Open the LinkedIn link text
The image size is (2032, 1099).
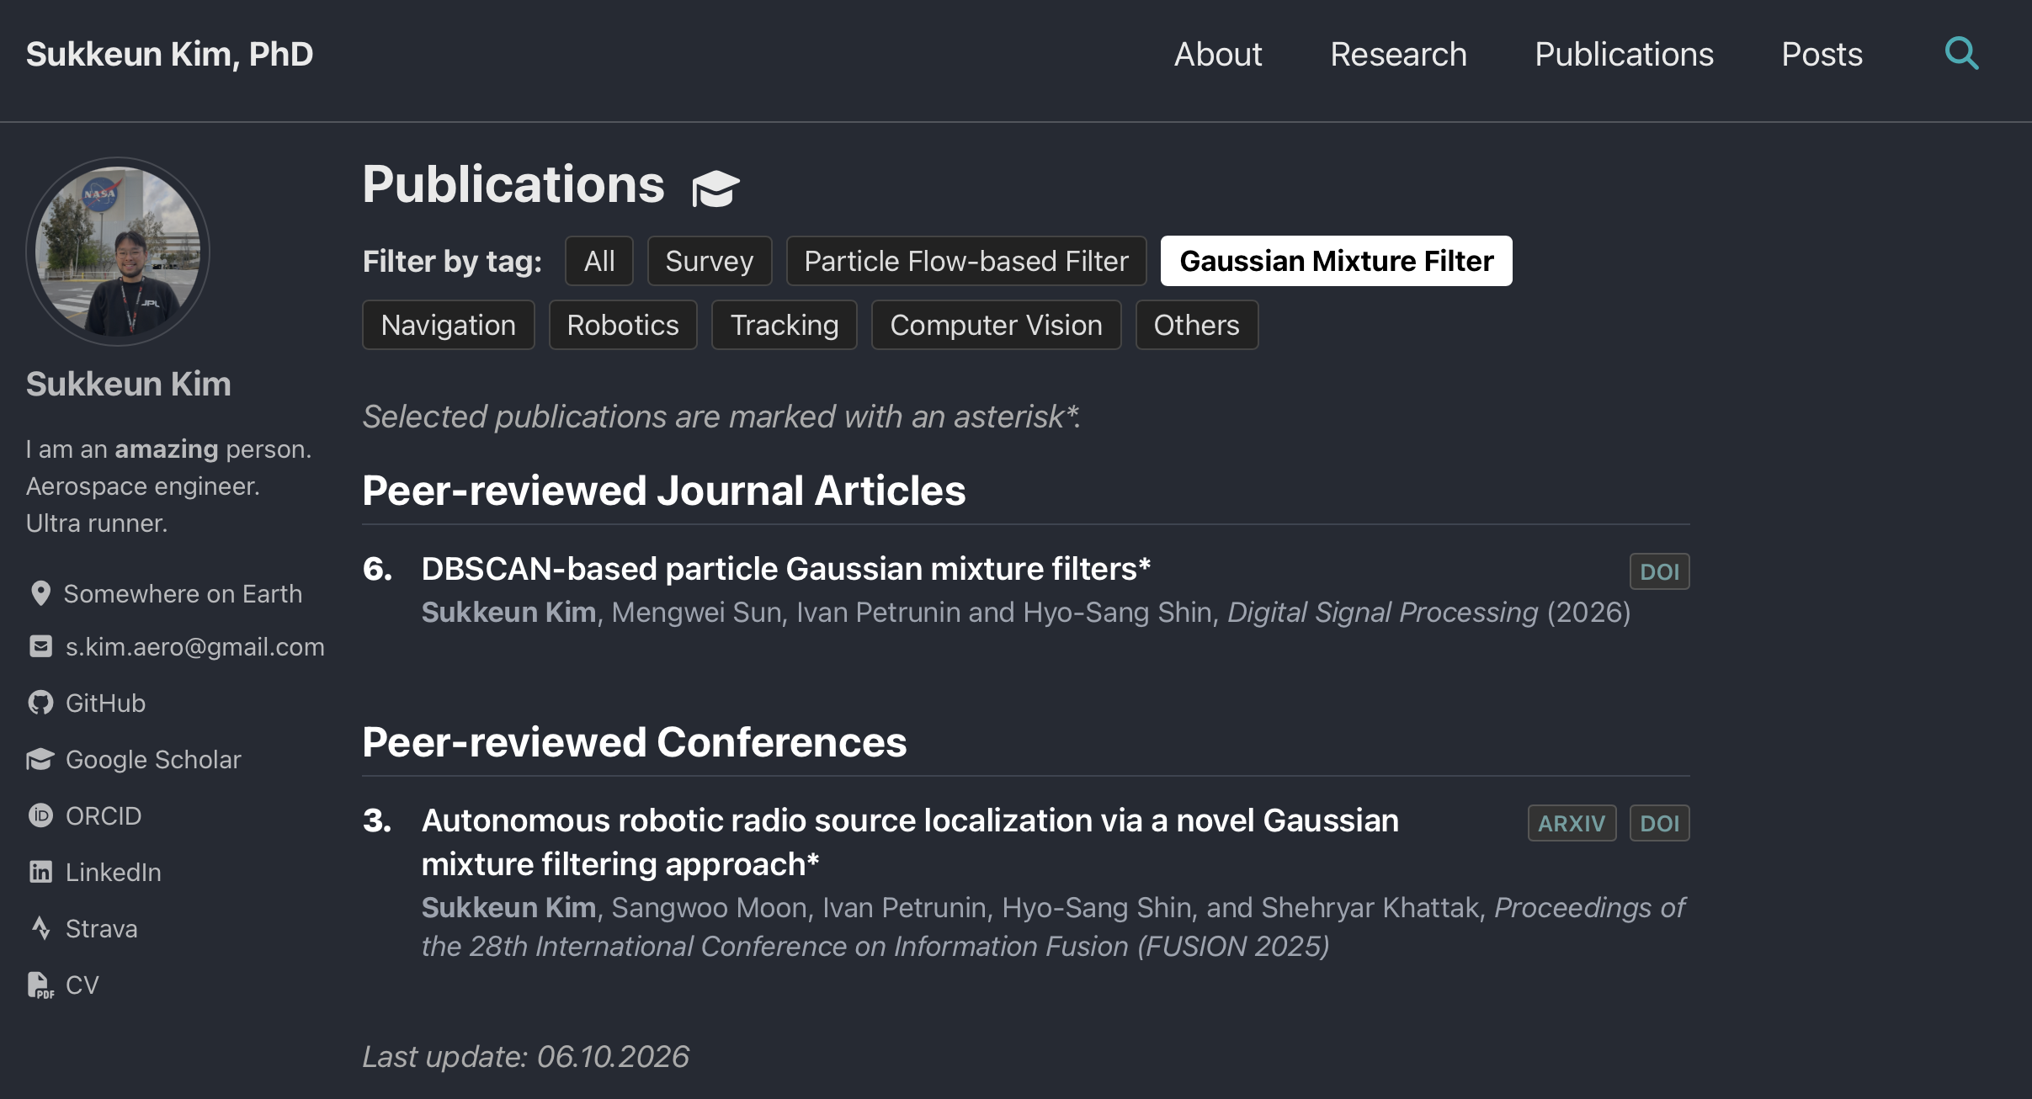[x=114, y=872]
